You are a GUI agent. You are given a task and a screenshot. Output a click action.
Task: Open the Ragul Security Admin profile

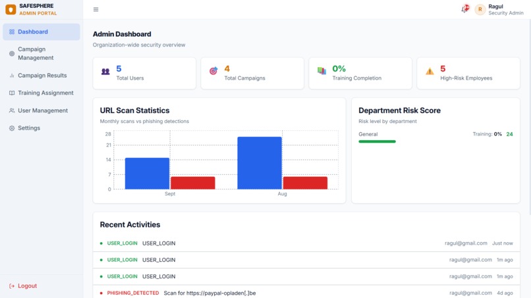(499, 9)
